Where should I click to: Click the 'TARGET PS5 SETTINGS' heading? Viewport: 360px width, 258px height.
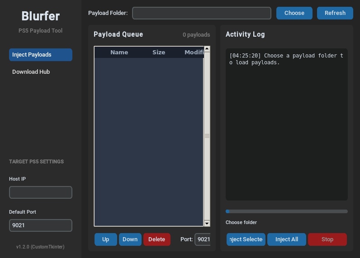(x=37, y=162)
